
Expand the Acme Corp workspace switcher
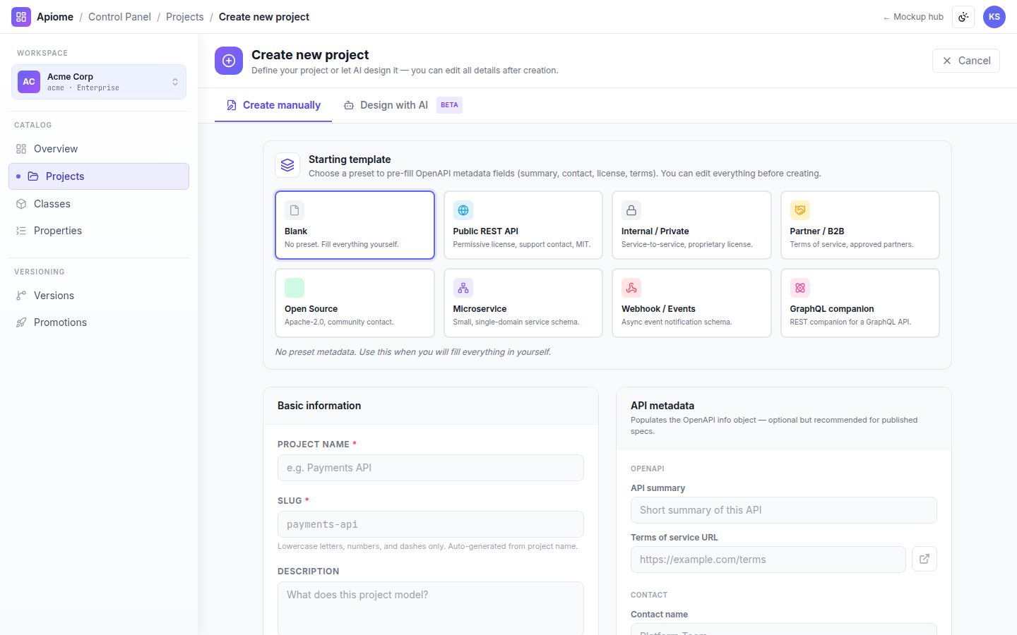coord(99,82)
